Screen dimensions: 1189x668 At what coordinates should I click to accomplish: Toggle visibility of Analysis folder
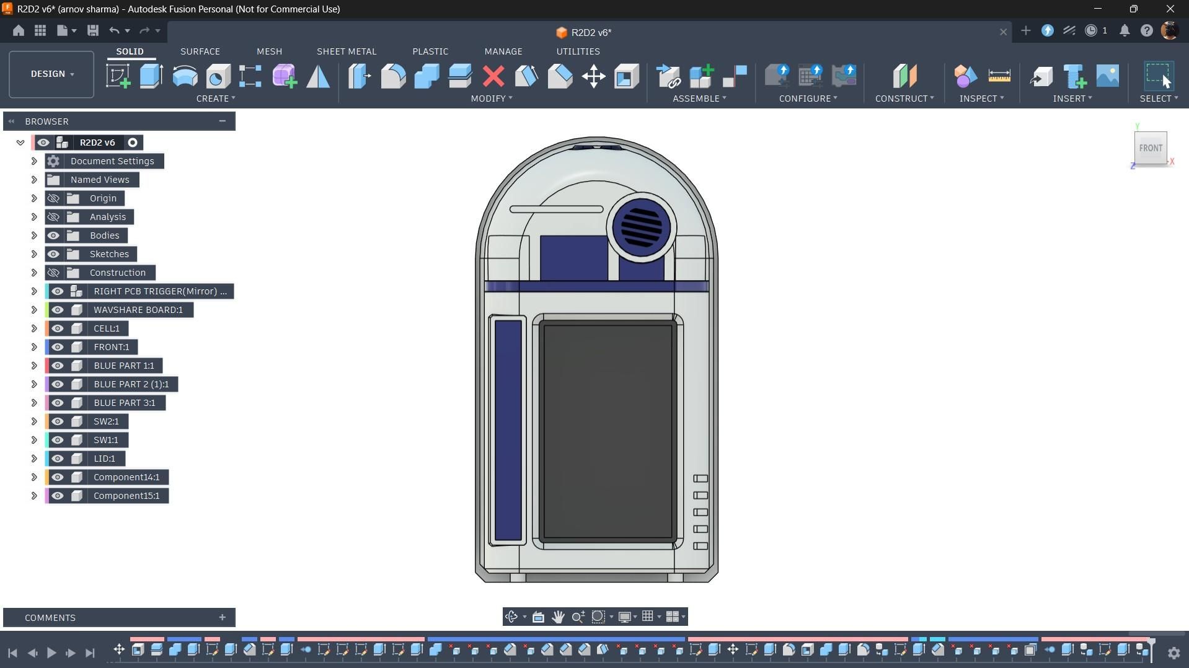(x=53, y=217)
